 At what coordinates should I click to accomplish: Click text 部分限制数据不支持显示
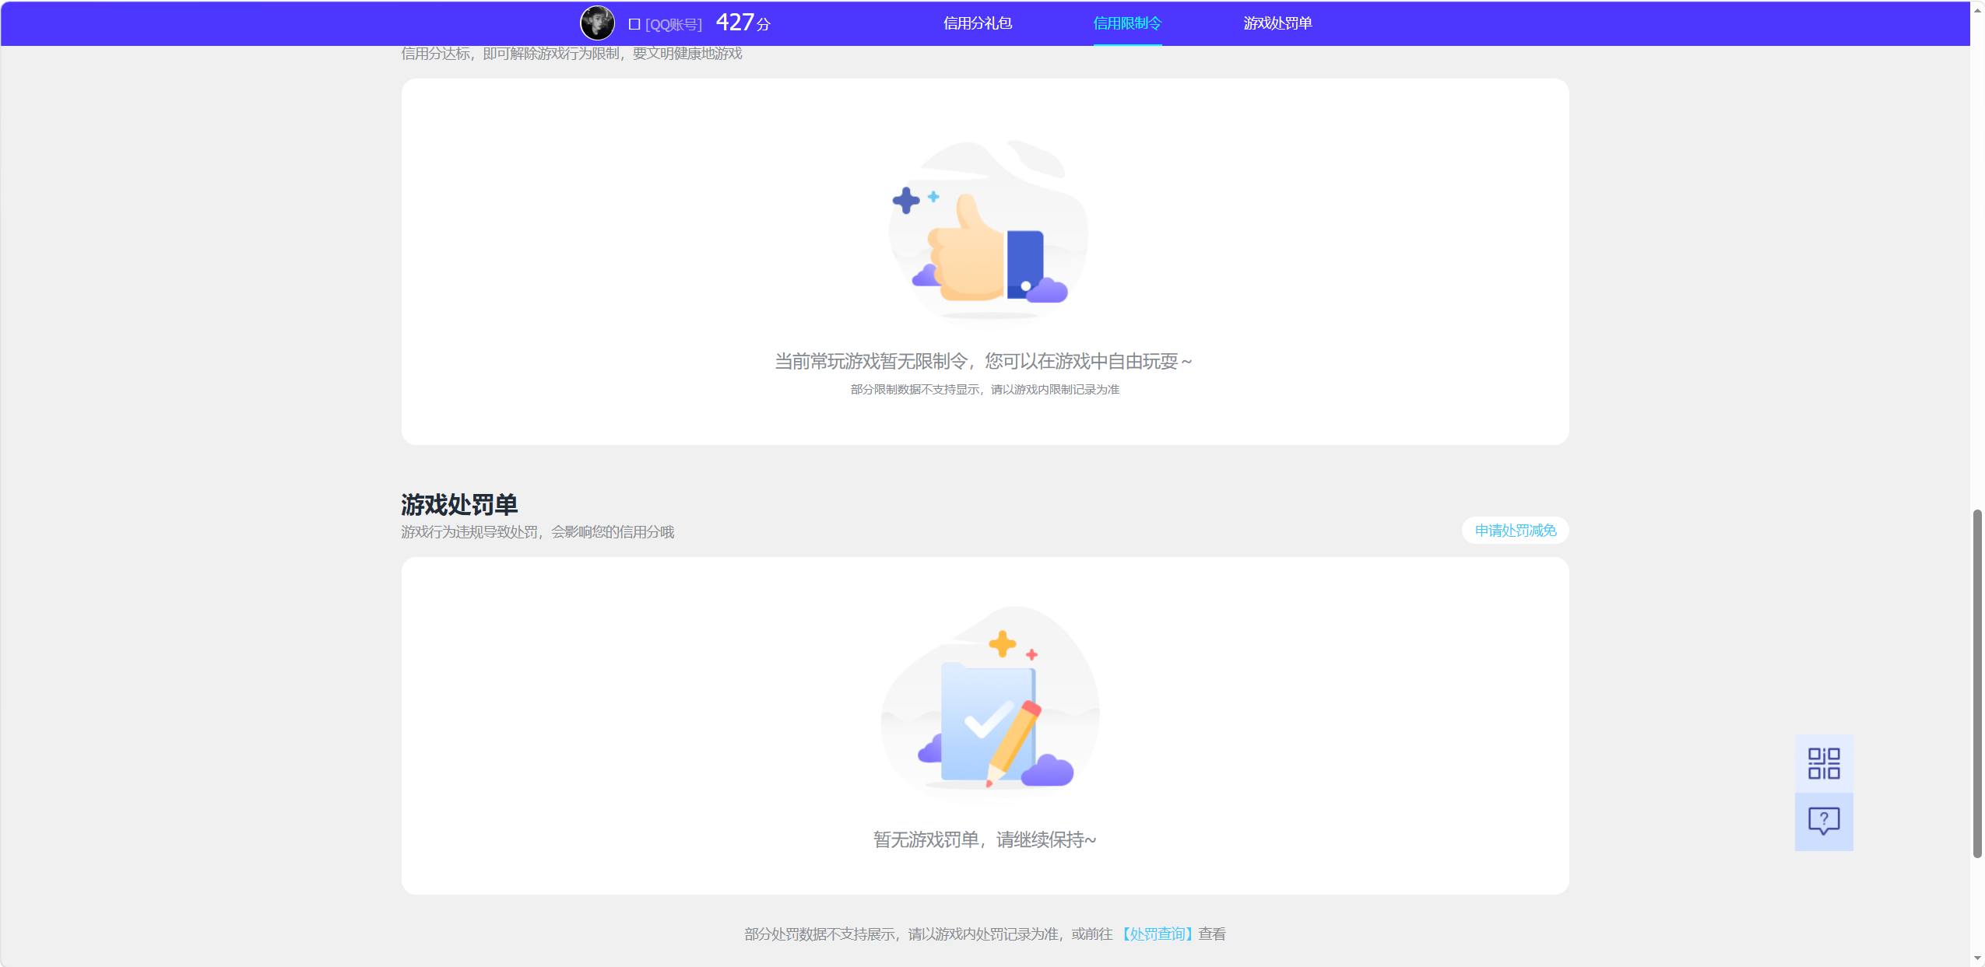point(915,390)
